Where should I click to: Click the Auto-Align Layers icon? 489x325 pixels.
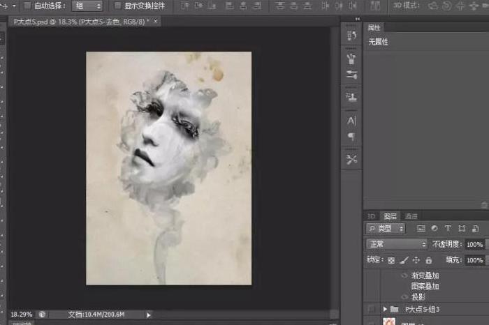tap(375, 6)
